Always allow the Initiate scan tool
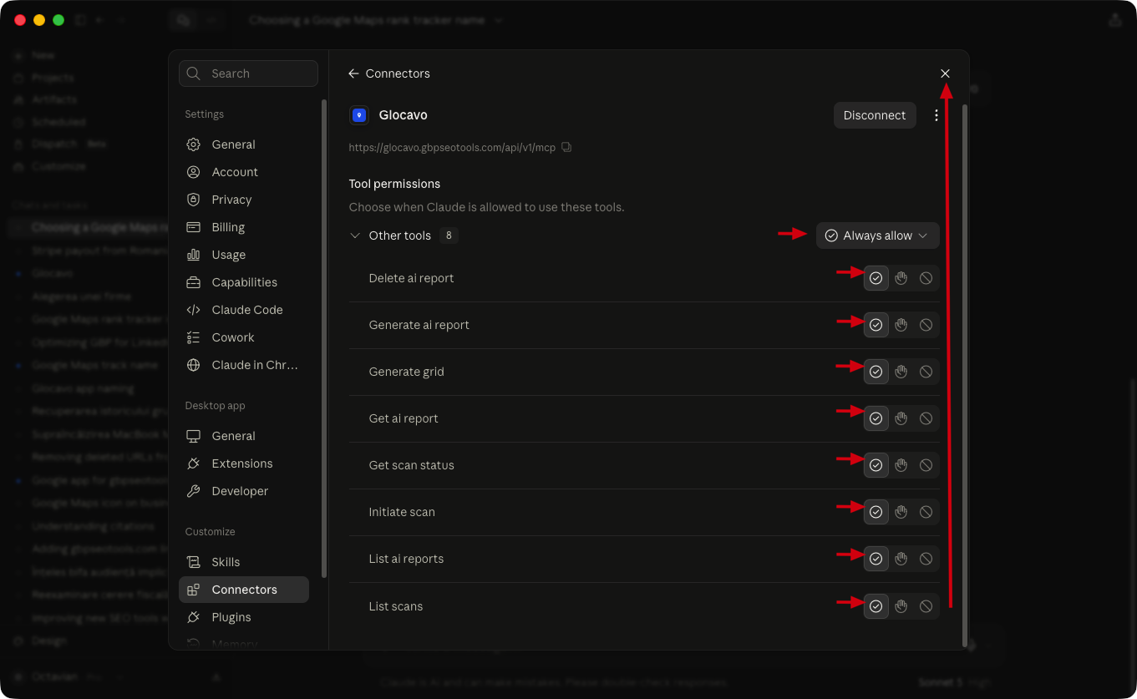 (x=876, y=512)
